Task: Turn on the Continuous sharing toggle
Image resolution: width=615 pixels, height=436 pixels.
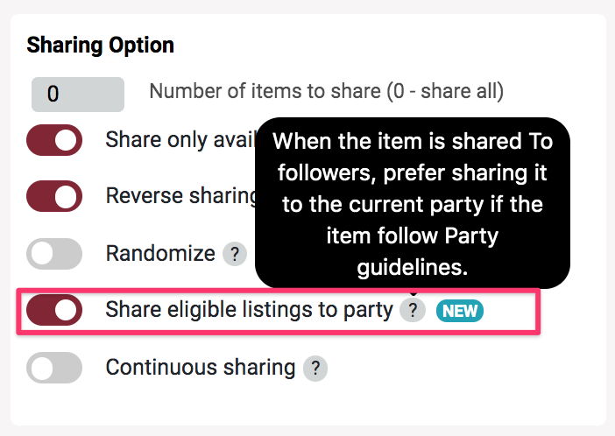Action: (x=54, y=368)
